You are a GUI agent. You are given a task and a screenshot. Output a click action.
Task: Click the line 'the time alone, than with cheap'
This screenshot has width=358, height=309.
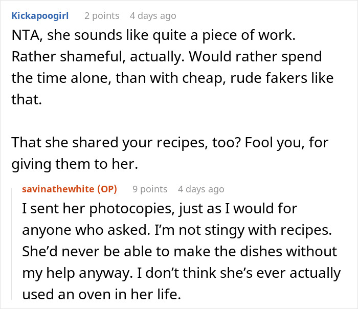[x=172, y=79]
